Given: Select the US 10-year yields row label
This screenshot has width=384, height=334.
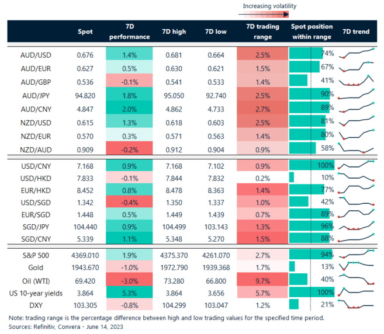Looking at the screenshot, I should tap(36, 292).
